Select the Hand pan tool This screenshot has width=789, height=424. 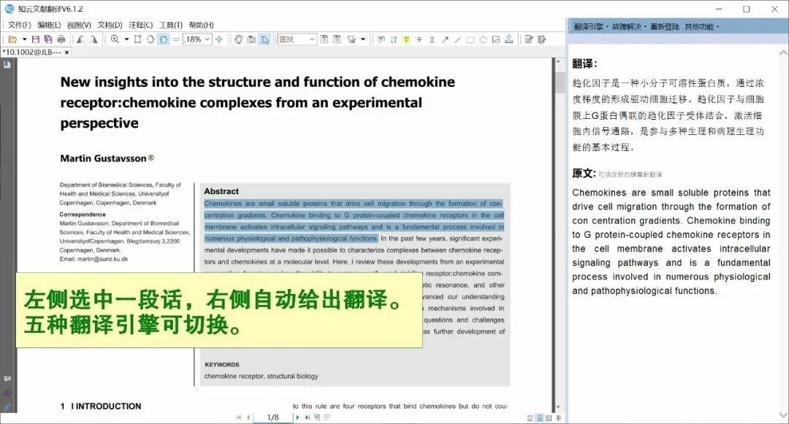238,39
